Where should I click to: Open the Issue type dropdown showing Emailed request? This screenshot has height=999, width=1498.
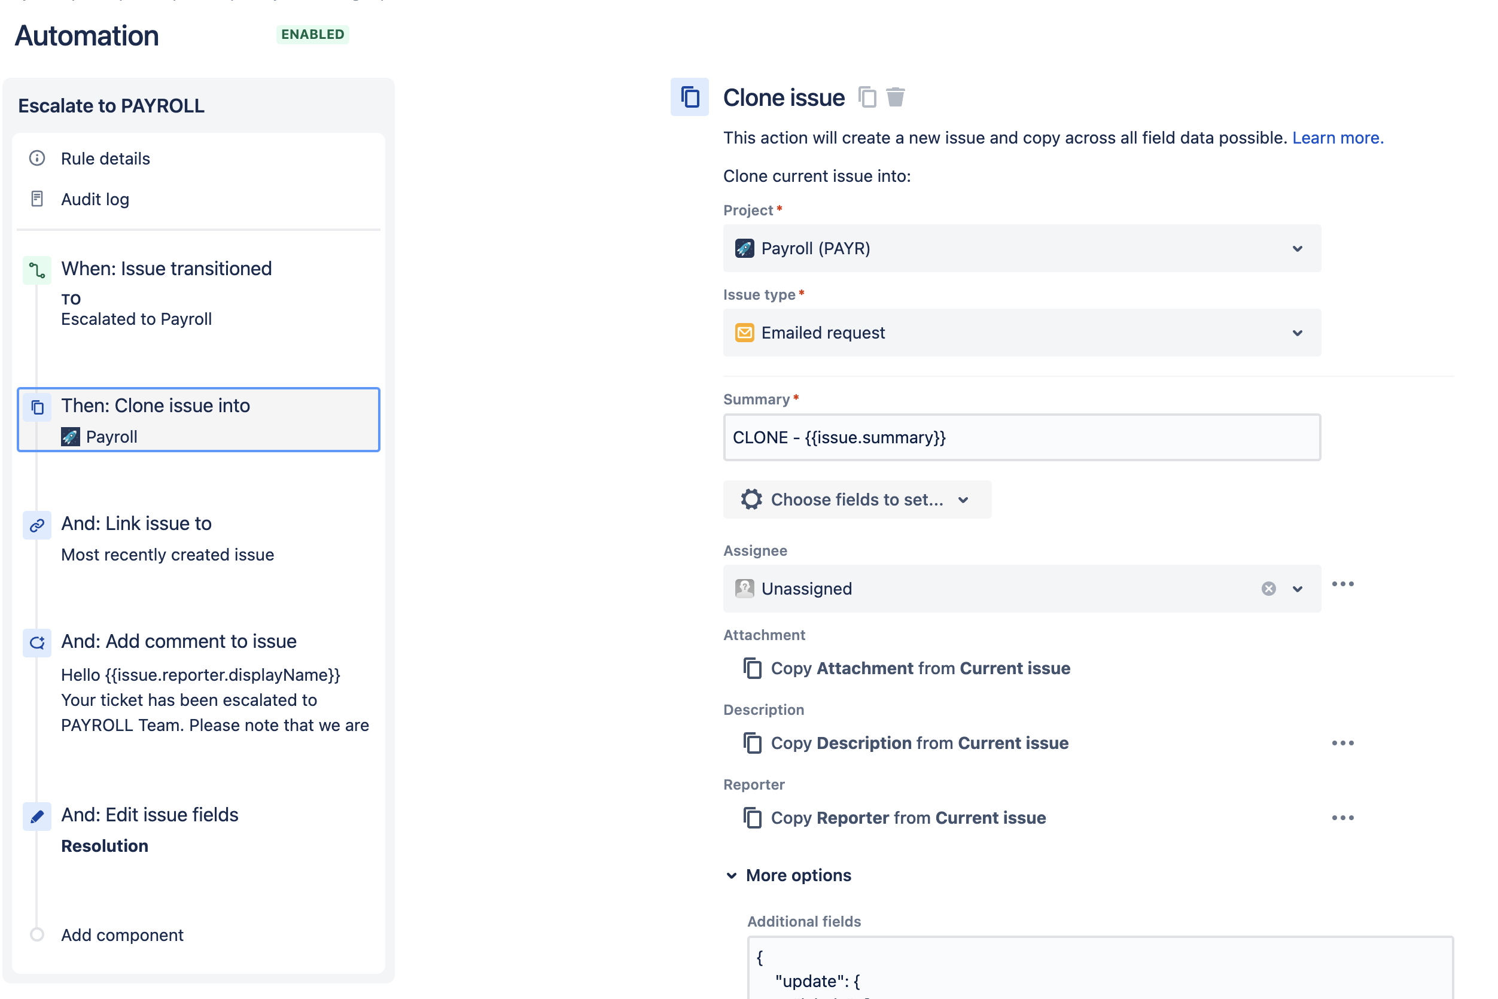pos(1022,333)
